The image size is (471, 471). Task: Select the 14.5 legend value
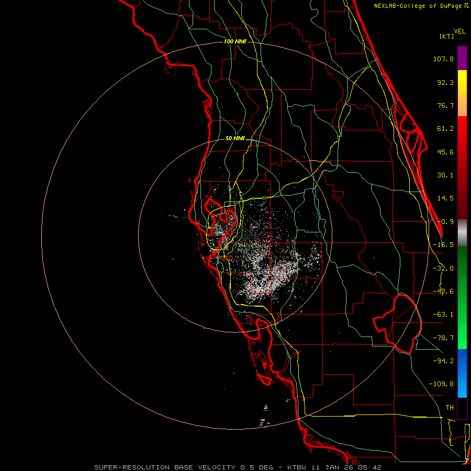pyautogui.click(x=445, y=198)
